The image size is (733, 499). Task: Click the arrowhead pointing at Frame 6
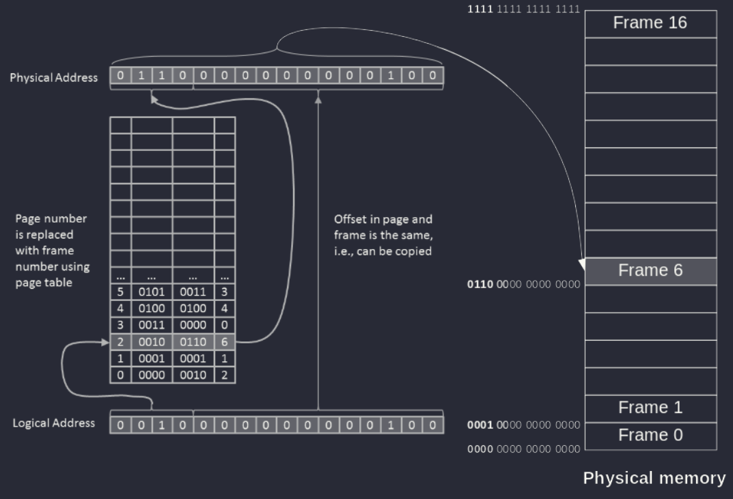click(583, 263)
